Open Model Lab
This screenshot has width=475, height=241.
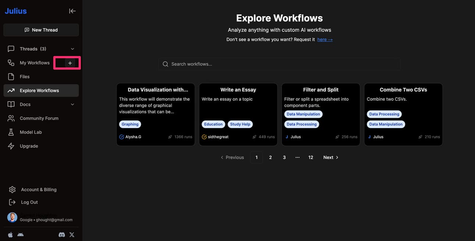[41, 132]
